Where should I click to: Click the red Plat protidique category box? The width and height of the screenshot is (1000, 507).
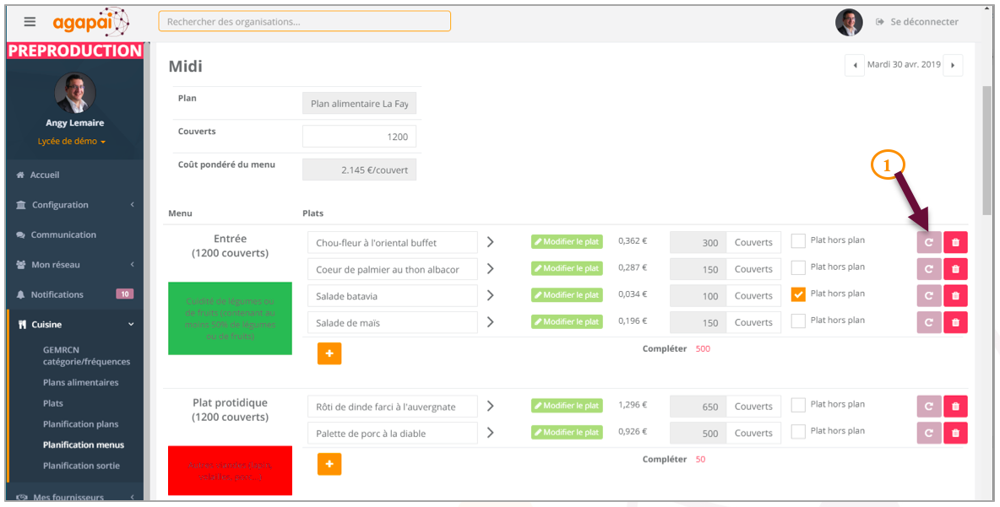coord(231,470)
